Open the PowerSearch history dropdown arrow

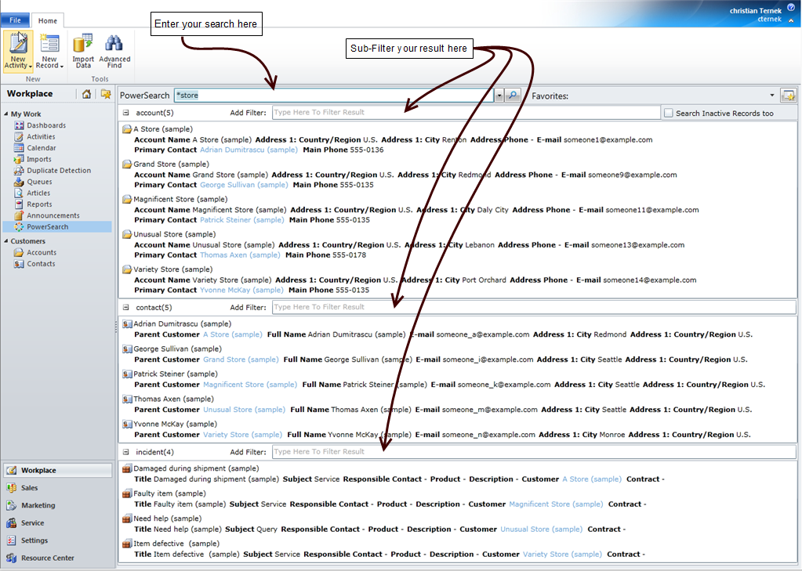[x=499, y=96]
